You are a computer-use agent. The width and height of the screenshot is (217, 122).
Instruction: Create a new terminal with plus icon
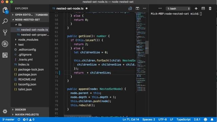click(x=196, y=8)
